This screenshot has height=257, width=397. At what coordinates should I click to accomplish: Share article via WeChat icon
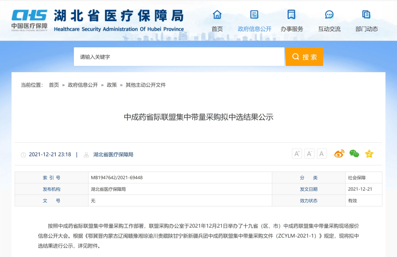pyautogui.click(x=354, y=154)
